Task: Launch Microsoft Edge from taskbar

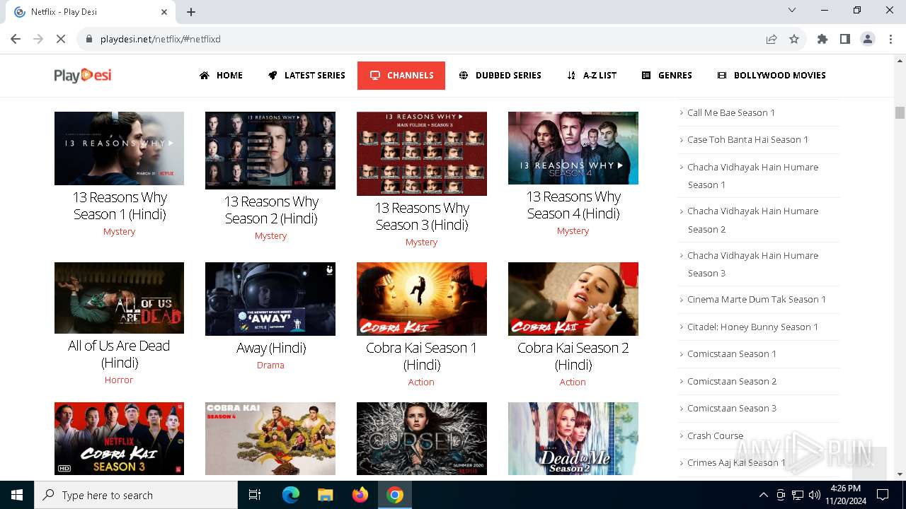Action: tap(291, 495)
